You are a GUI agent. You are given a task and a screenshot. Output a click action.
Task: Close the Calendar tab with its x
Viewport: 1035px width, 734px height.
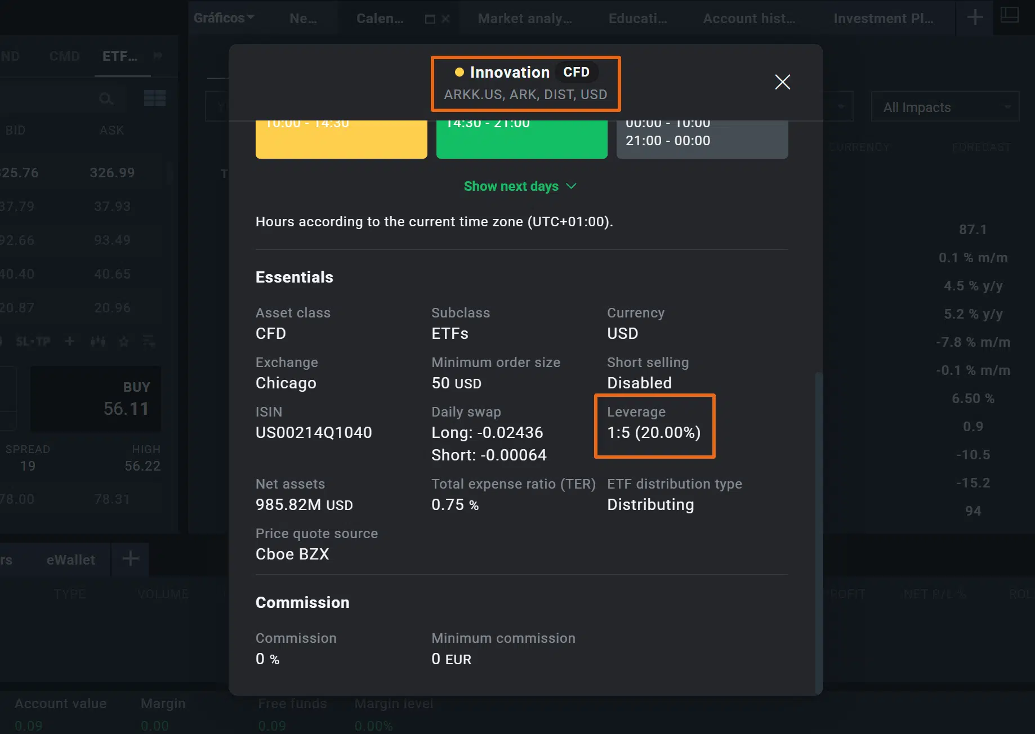click(x=445, y=19)
